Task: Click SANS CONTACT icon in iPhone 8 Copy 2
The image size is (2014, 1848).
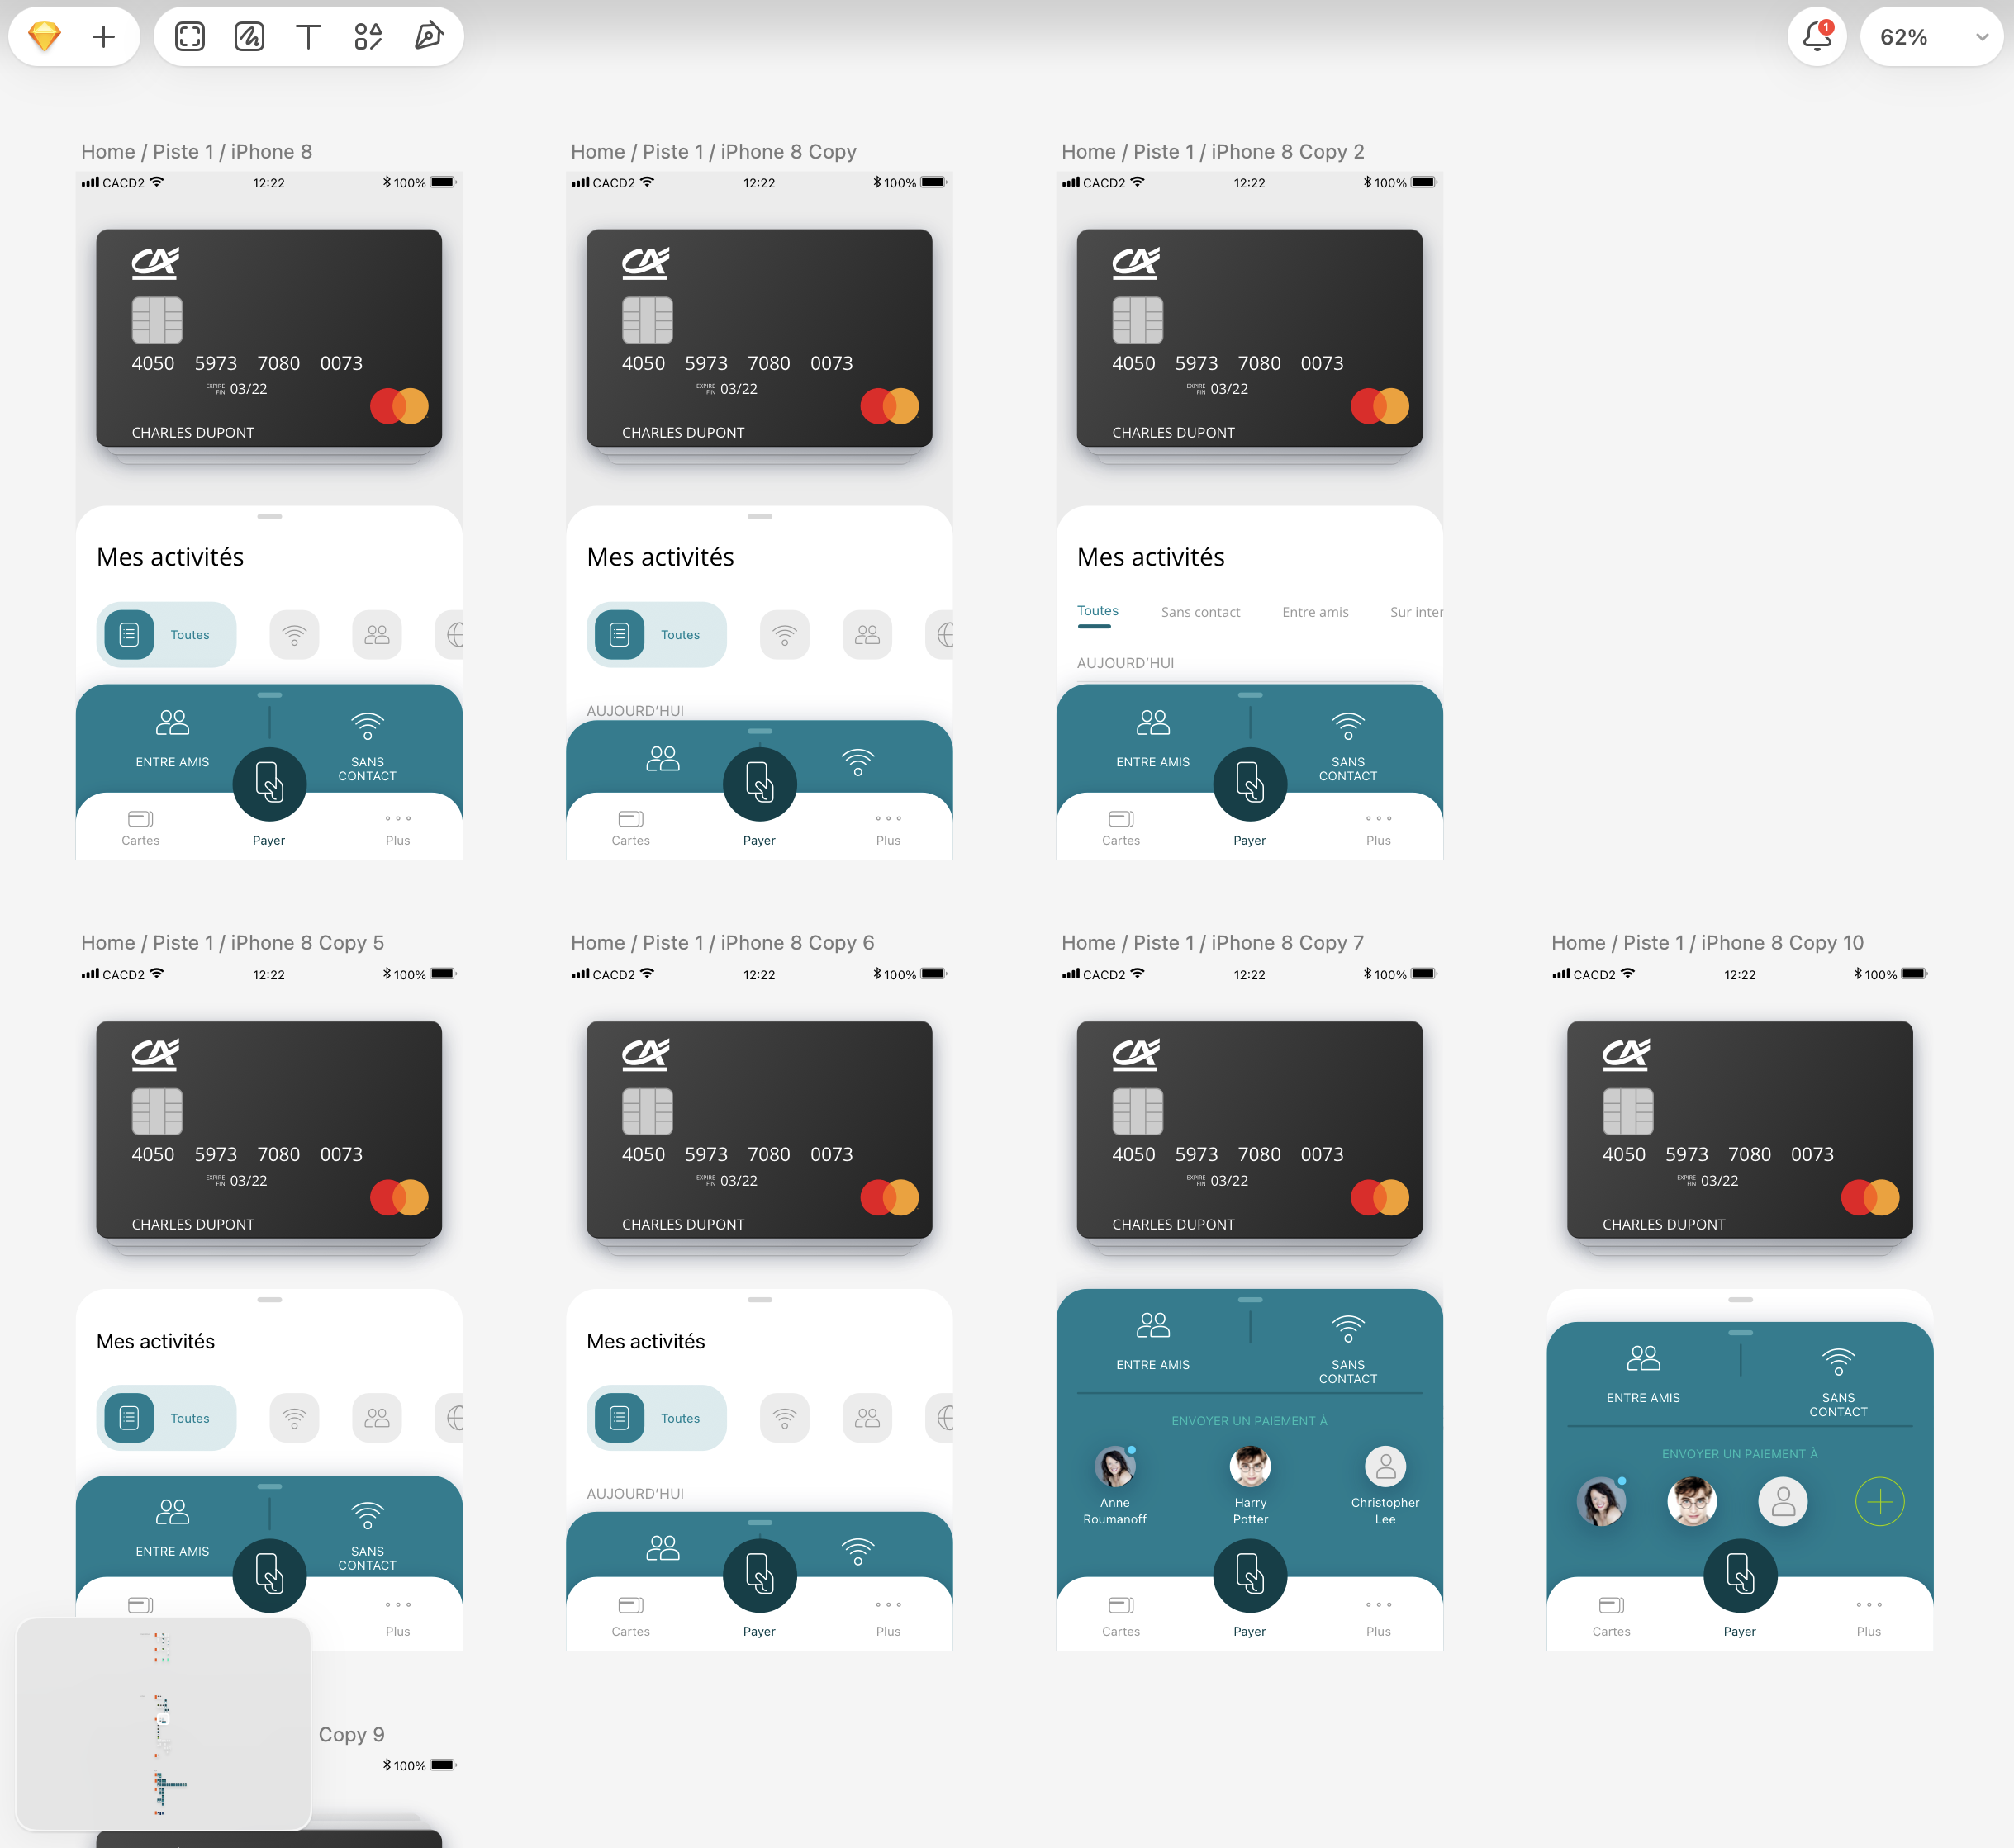Action: [x=1347, y=725]
